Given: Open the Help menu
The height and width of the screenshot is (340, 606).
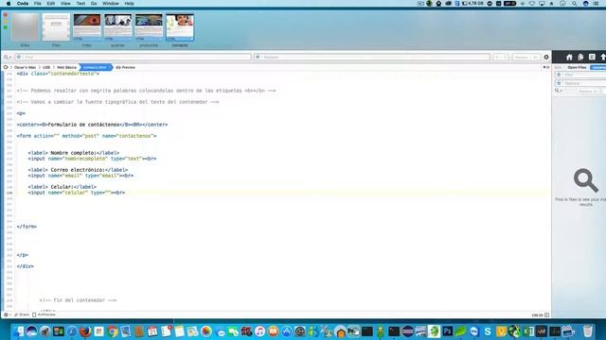Looking at the screenshot, I should [129, 4].
